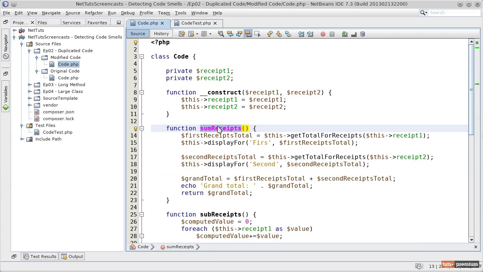Image resolution: width=483 pixels, height=272 pixels.
Task: Collapse the Ep02 - Duplicated Code folder
Action: (29, 51)
